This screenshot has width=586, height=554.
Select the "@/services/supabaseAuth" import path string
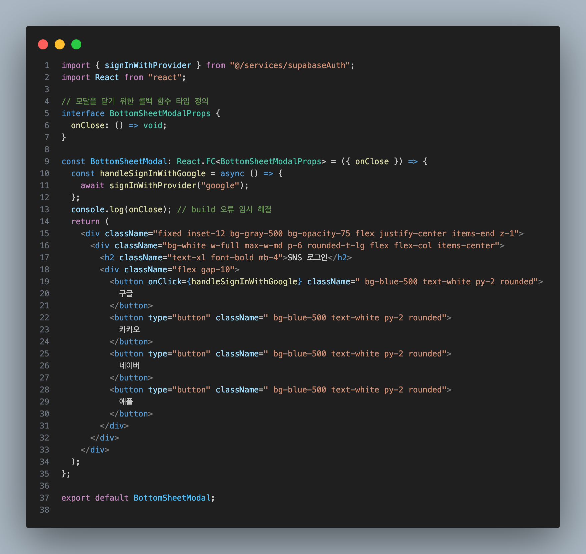(290, 65)
